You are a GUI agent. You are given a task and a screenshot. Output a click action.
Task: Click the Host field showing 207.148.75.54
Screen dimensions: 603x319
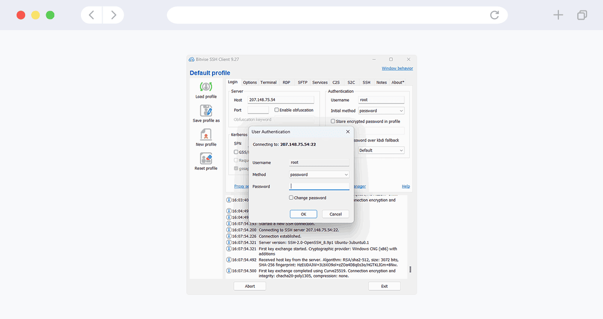[x=281, y=100]
